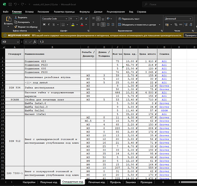The image size is (197, 186).
Task: Center text horizontally
Action: click(x=98, y=25)
